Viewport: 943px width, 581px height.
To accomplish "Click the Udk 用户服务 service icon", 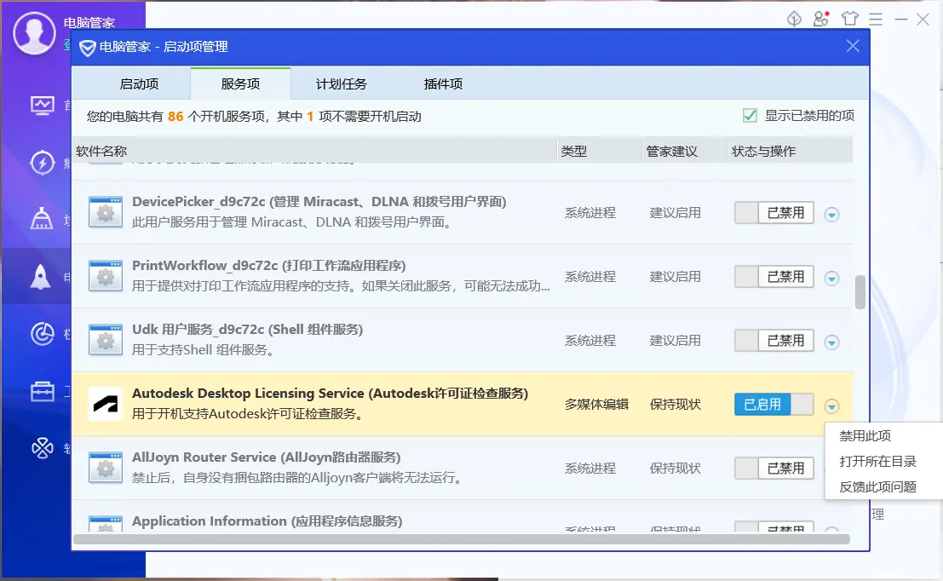I will (106, 339).
